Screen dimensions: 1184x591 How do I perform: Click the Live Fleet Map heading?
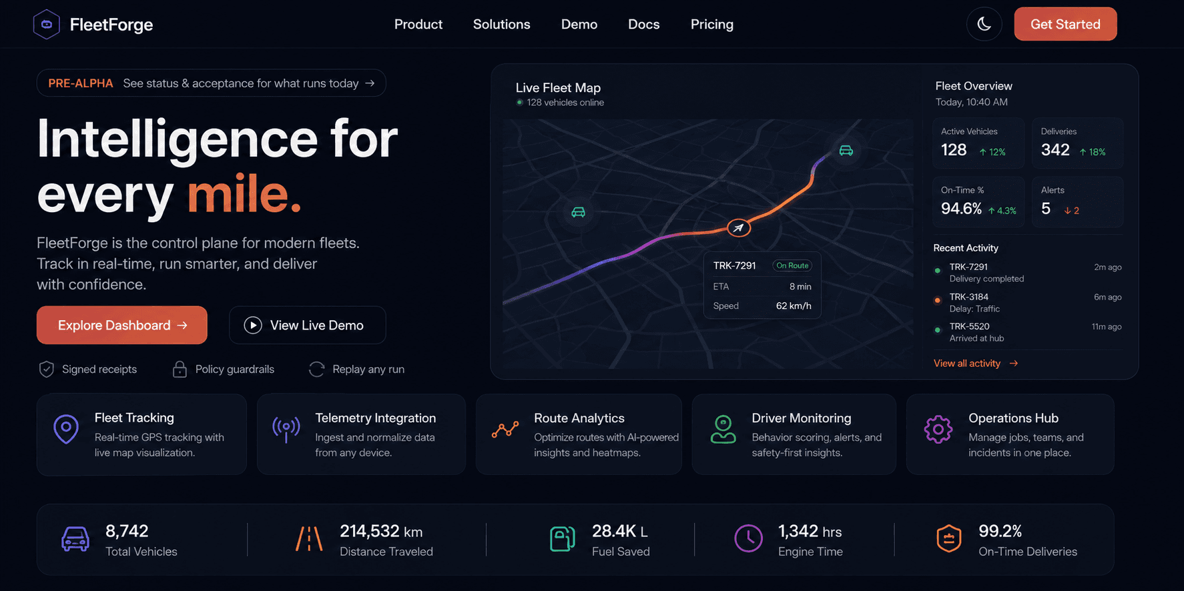click(x=558, y=87)
